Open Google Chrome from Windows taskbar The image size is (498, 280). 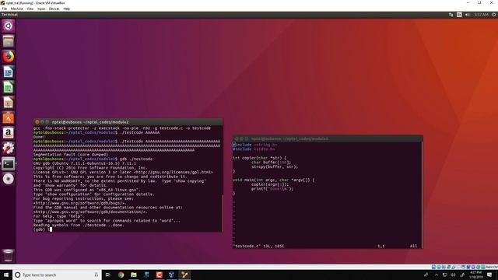tap(121, 275)
